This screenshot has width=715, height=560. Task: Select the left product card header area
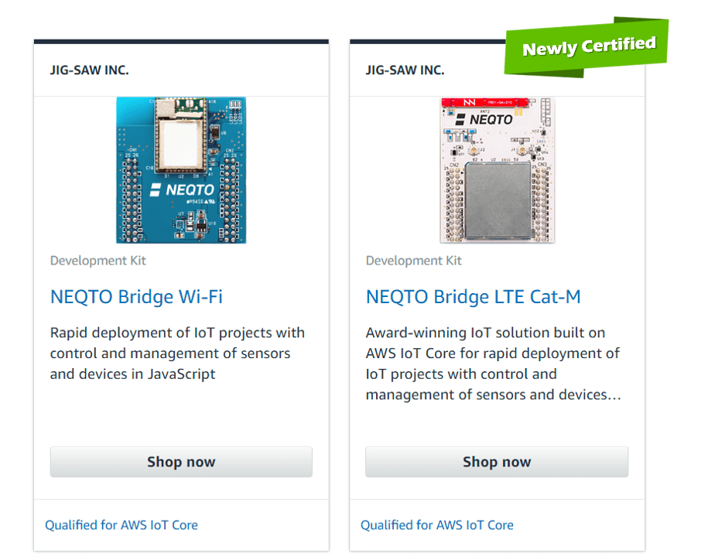181,70
